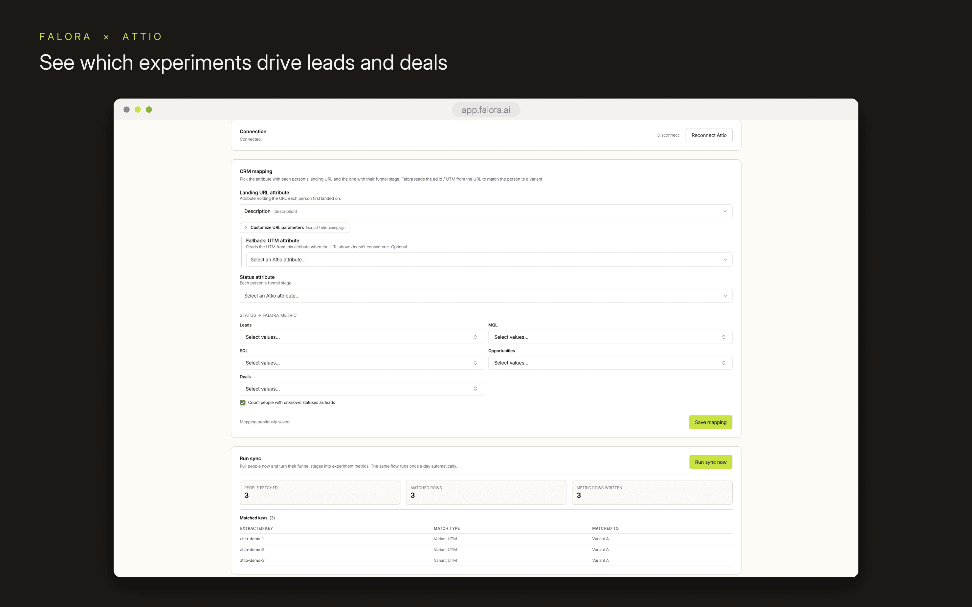This screenshot has height=607, width=972.
Task: Click the EXTRACTED KEY column header
Action: tap(256, 528)
